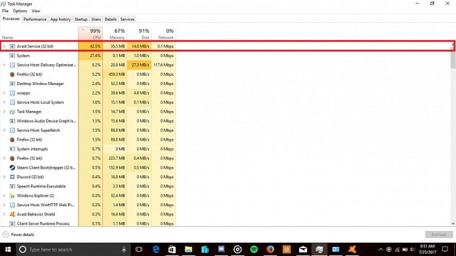
Task: Expand the Firefox row using 223.7 MB
Action: pyautogui.click(x=4, y=158)
